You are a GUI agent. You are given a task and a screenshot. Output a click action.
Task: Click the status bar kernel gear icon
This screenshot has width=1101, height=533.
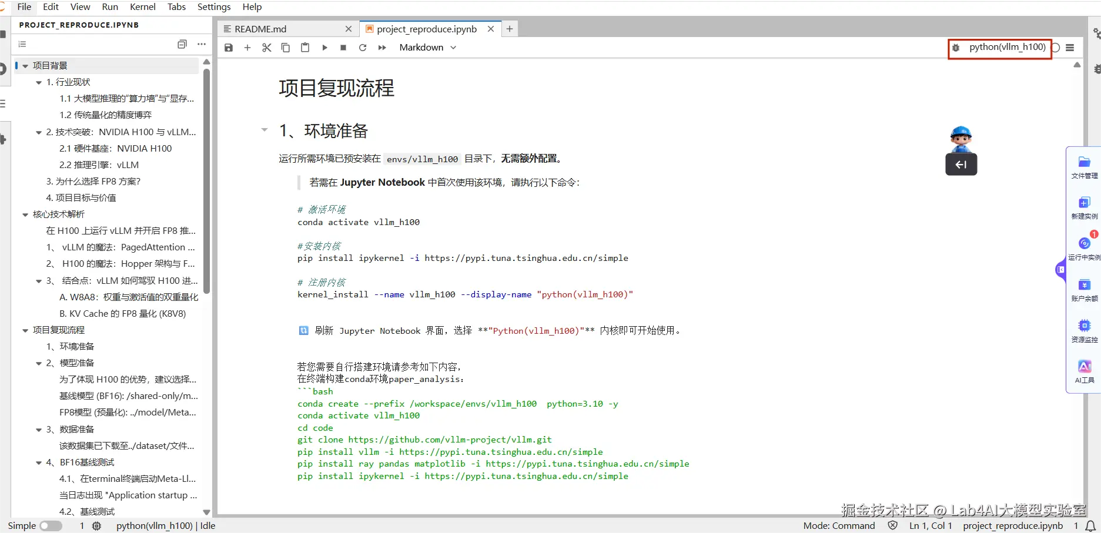tap(97, 526)
